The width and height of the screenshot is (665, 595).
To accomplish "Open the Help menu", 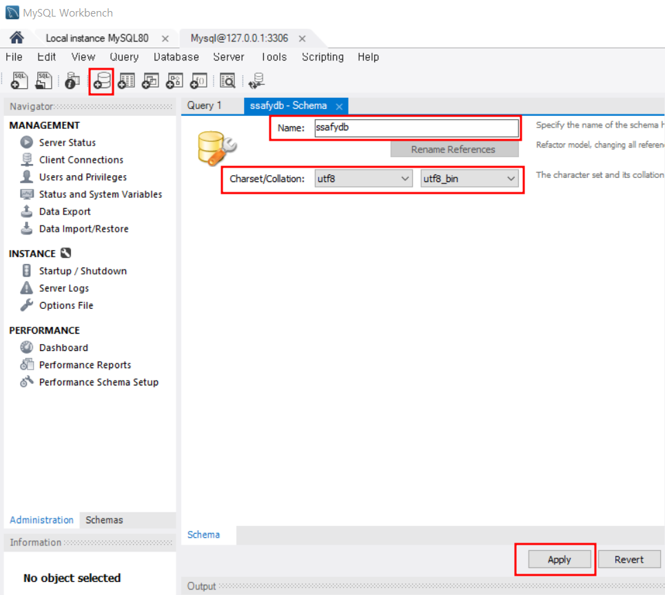I will 368,57.
